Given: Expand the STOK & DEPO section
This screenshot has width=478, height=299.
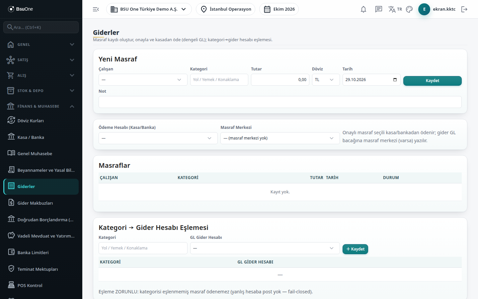Looking at the screenshot, I should coord(41,91).
